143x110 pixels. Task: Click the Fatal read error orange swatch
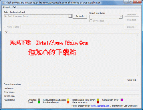[68, 102]
